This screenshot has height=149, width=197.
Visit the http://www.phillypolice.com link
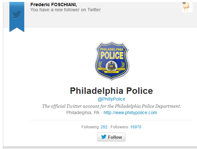(130, 113)
